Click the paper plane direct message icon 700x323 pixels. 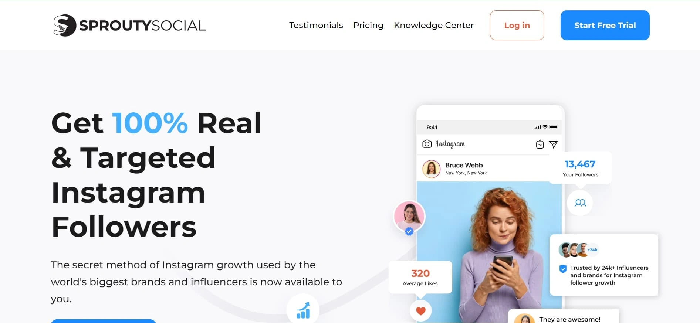coord(553,144)
